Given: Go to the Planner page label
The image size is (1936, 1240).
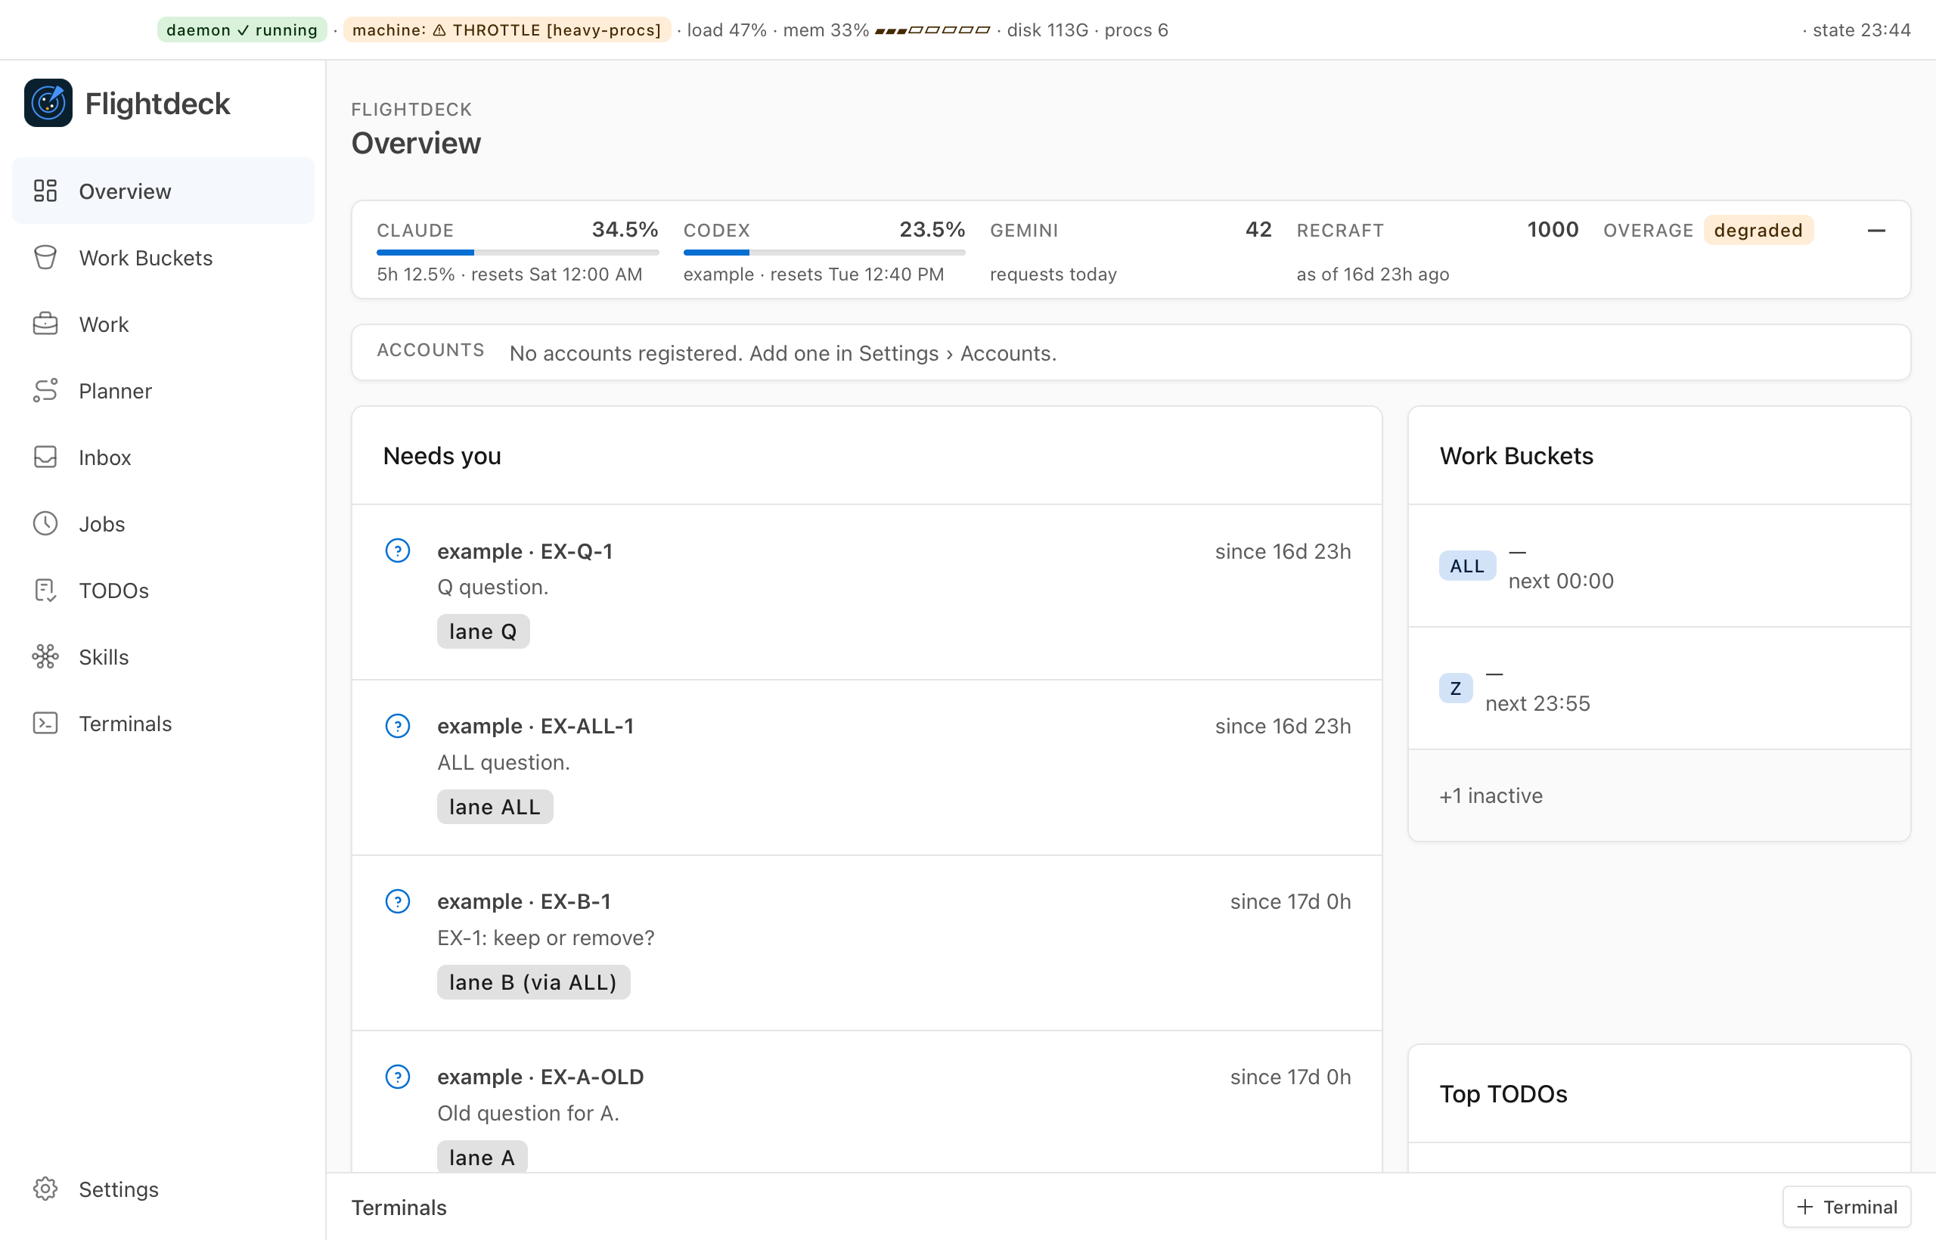Looking at the screenshot, I should pyautogui.click(x=115, y=390).
